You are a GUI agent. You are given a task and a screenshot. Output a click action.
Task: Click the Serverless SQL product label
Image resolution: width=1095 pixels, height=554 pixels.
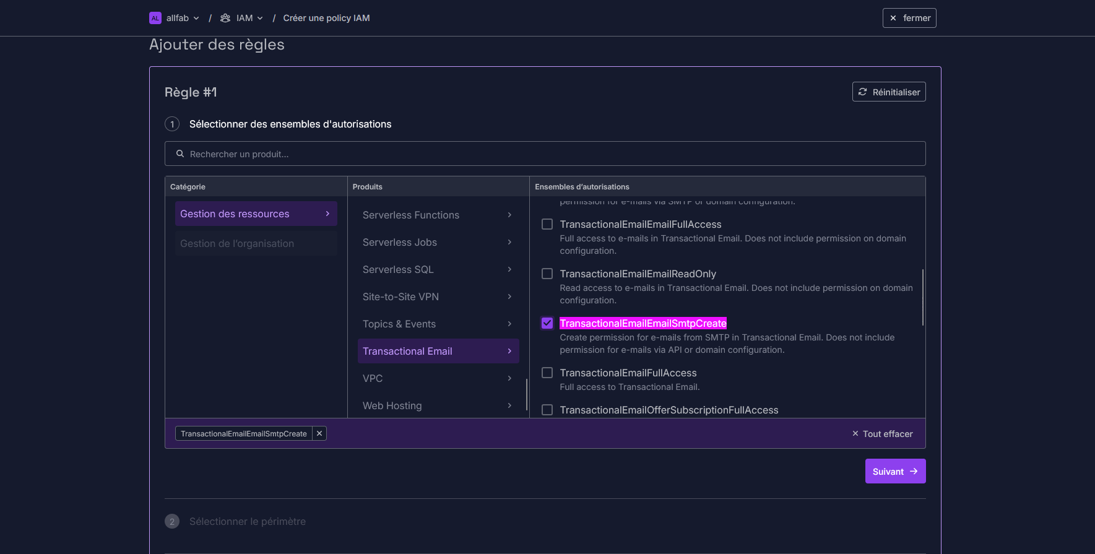click(x=398, y=269)
